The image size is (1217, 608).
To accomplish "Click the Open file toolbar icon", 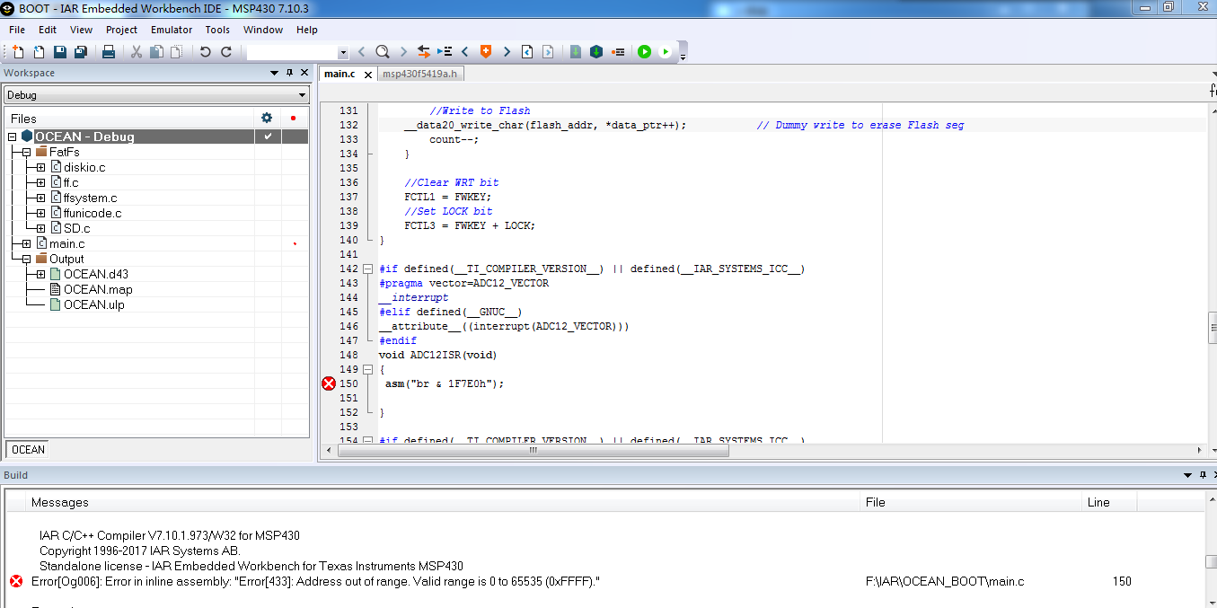I will click(x=39, y=52).
